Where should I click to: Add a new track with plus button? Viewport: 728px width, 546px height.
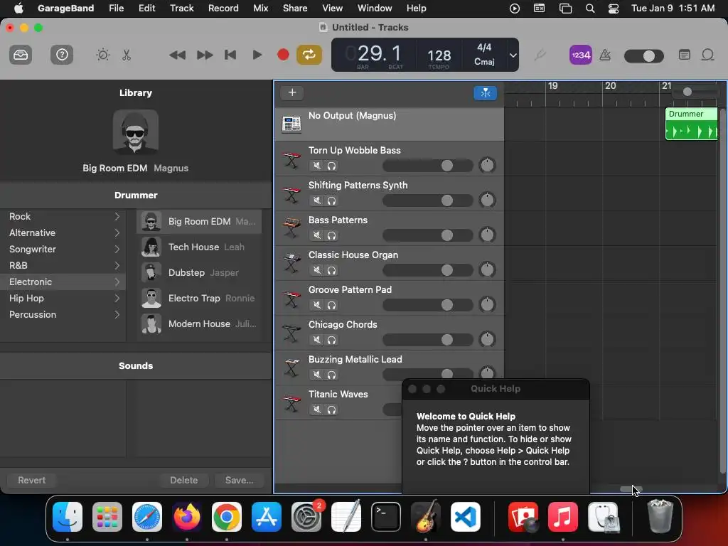[x=292, y=92]
